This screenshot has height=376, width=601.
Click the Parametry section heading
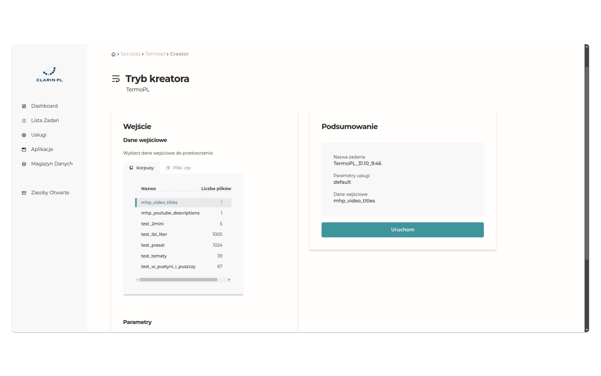(x=137, y=322)
